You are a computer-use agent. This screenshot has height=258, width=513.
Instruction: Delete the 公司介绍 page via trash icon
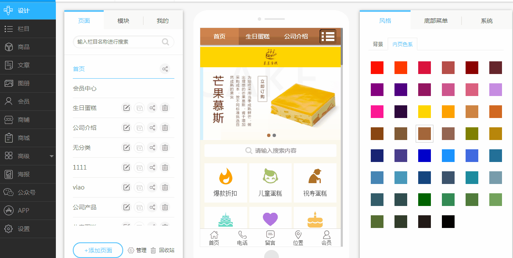click(165, 128)
